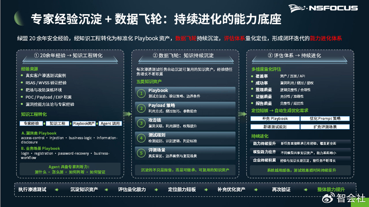Click the 优化 Prompt 策略 box
369x207 pixels.
click(x=325, y=118)
